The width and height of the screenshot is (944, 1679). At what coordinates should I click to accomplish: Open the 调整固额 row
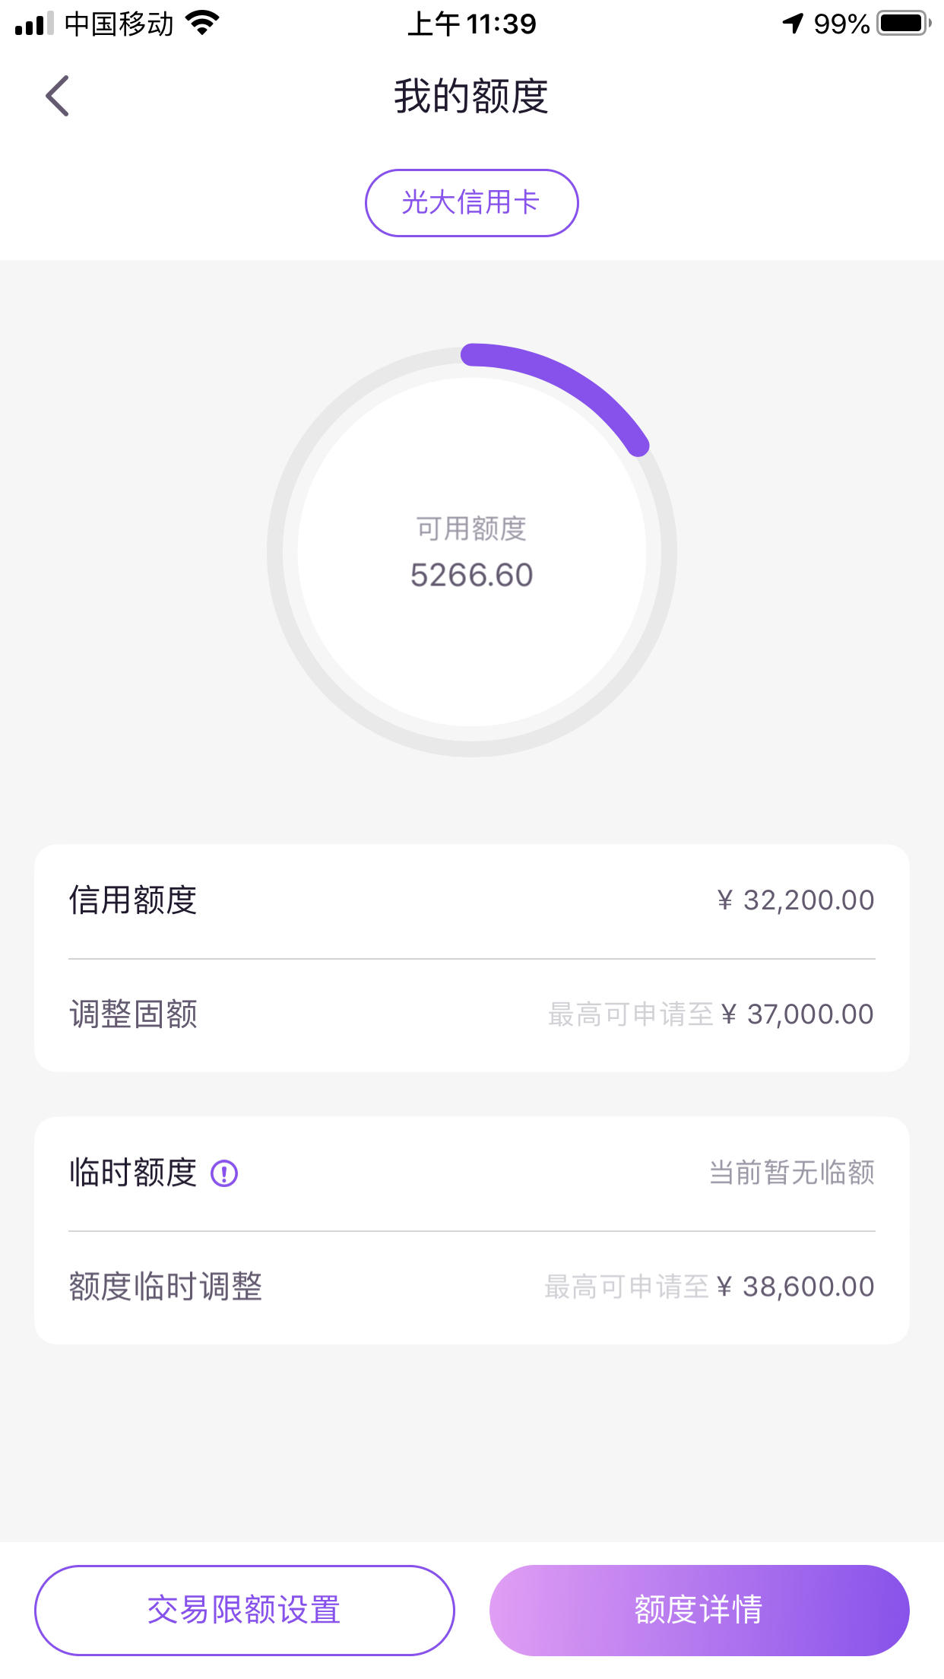(472, 1014)
